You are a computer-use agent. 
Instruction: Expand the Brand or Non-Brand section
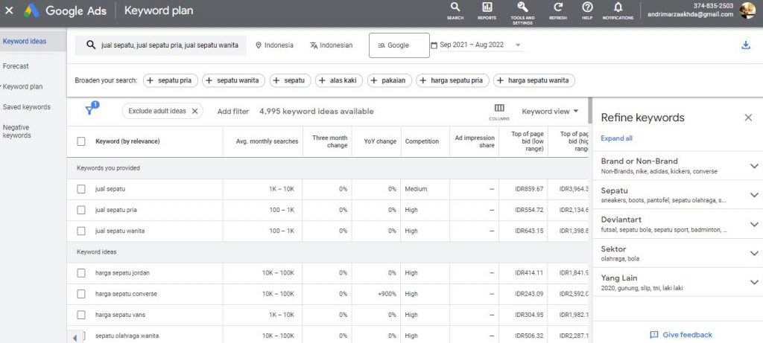click(753, 166)
